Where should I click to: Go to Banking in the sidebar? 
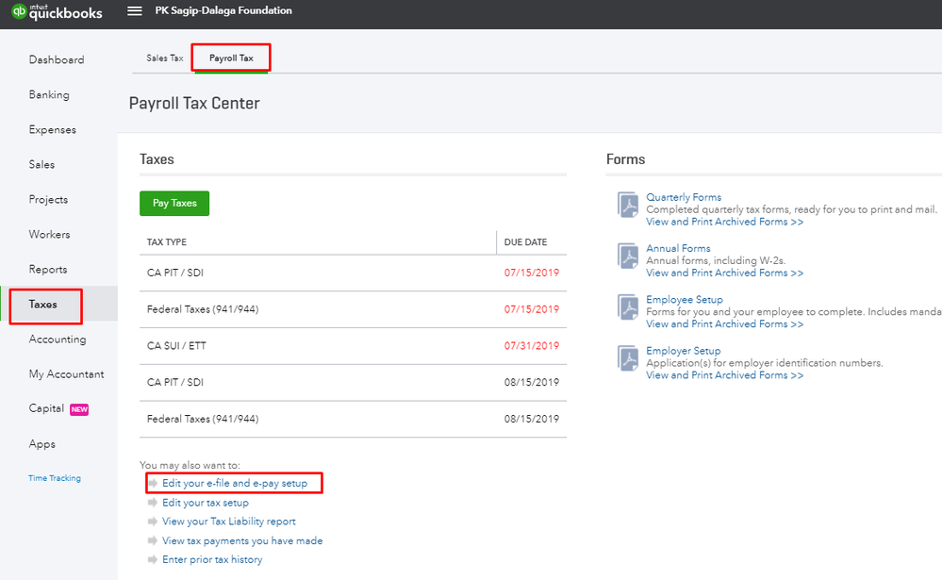coord(49,94)
